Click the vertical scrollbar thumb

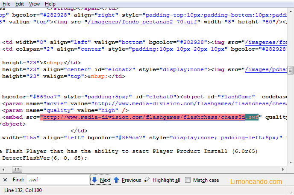[x=291, y=70]
